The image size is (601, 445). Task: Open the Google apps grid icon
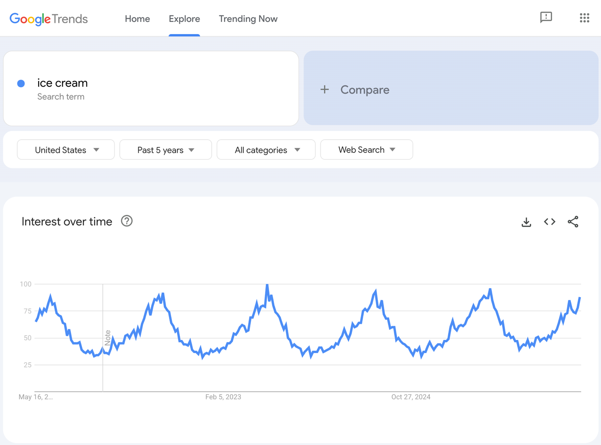[585, 18]
